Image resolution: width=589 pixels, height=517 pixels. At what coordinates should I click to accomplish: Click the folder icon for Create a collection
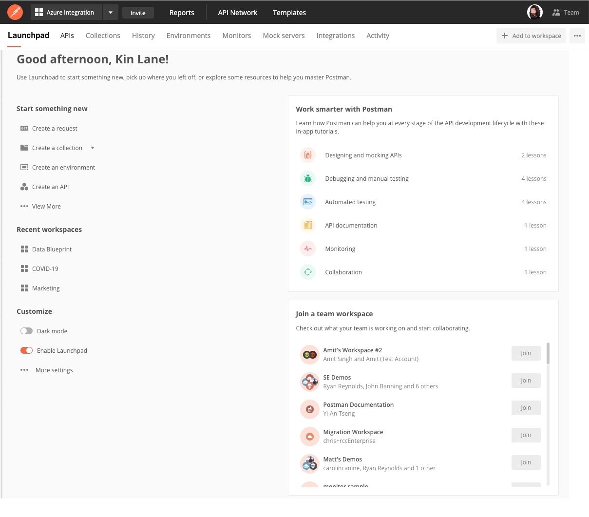(x=24, y=148)
